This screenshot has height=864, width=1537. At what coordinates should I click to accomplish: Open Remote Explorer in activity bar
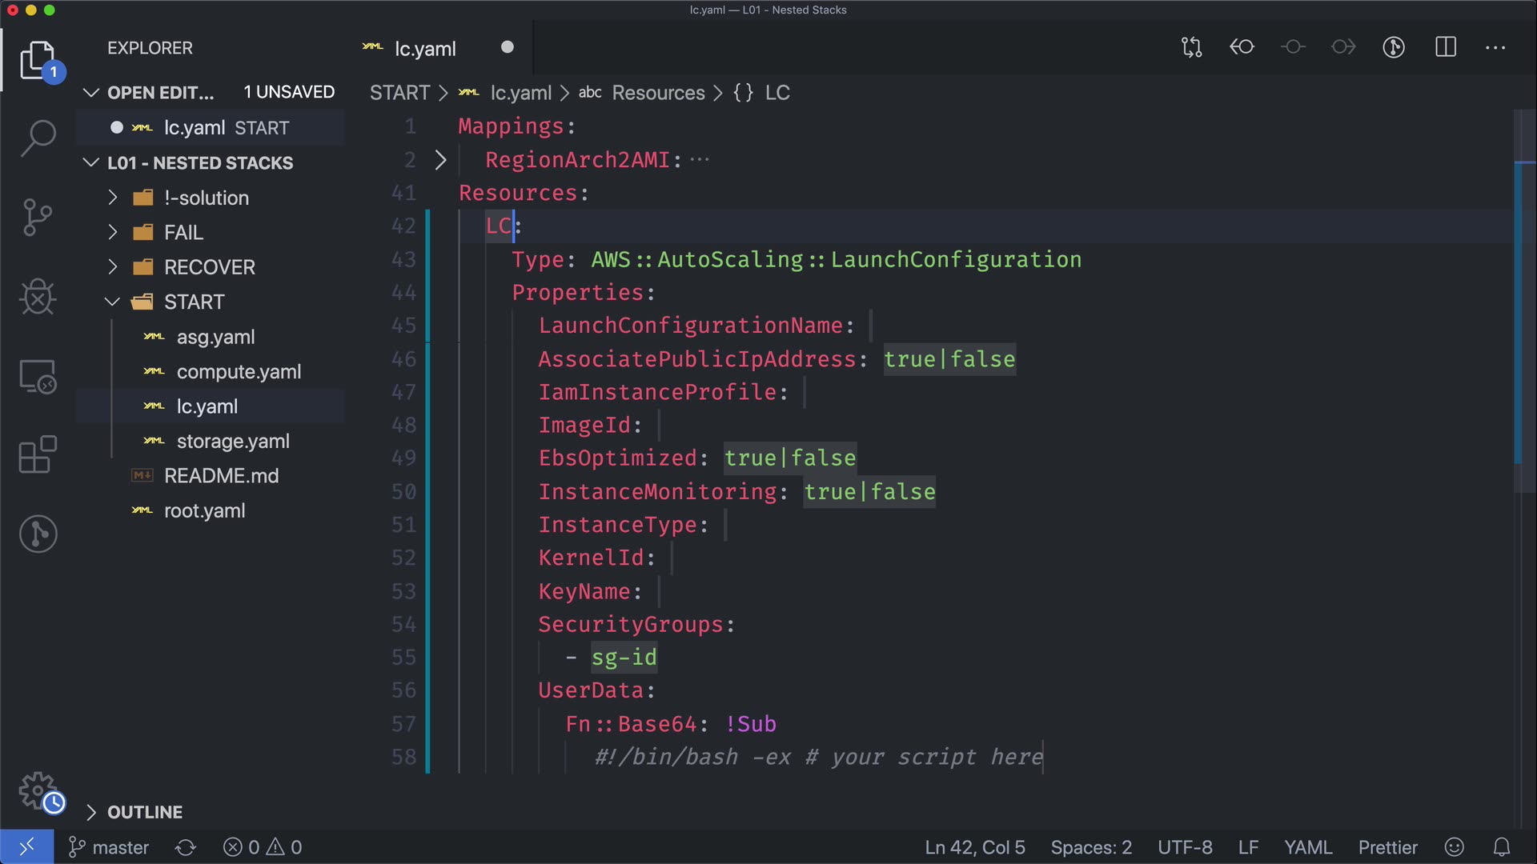pos(38,376)
